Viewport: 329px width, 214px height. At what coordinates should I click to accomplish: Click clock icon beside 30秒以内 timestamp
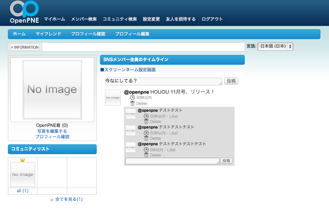click(132, 98)
